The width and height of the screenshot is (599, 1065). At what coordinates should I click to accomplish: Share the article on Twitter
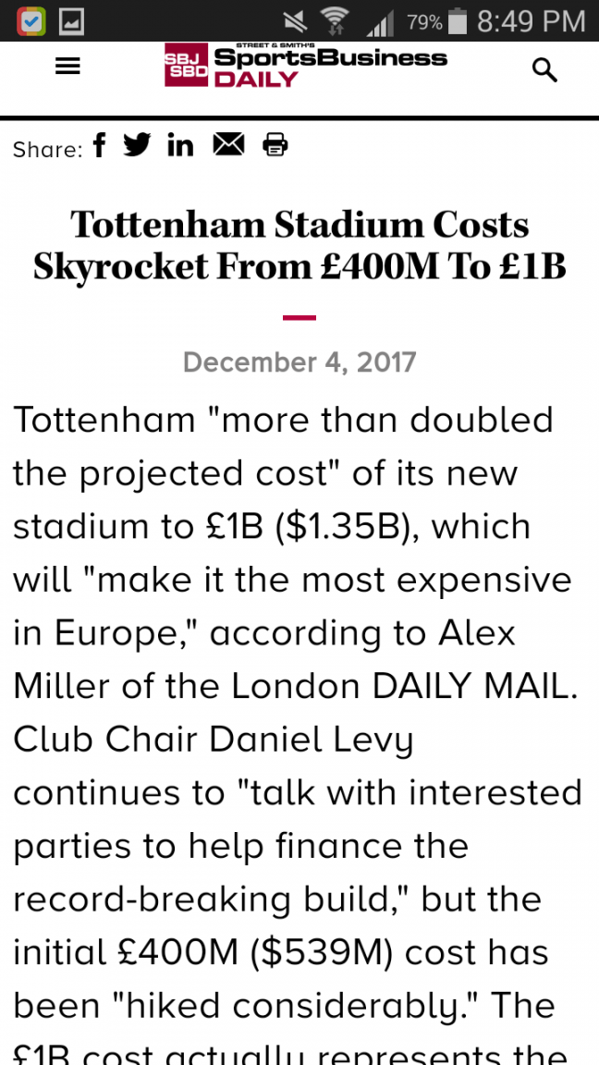[137, 145]
